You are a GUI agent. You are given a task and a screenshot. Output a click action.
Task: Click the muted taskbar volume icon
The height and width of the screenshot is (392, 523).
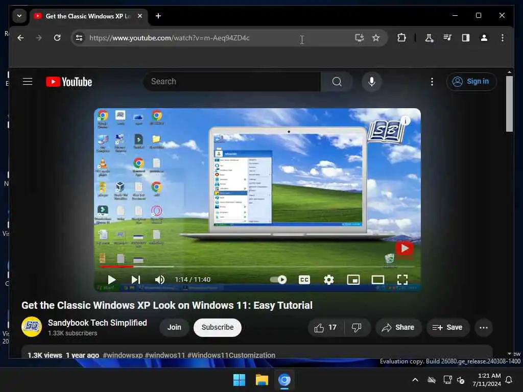coord(461,380)
